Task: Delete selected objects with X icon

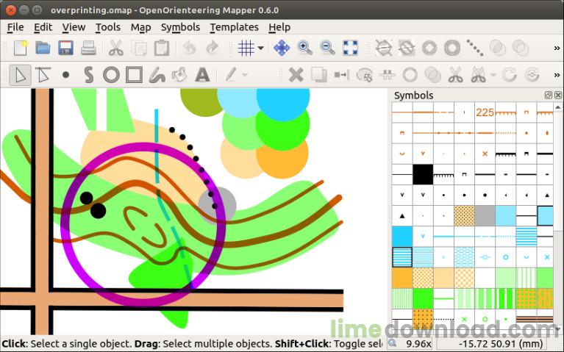Action: (296, 75)
